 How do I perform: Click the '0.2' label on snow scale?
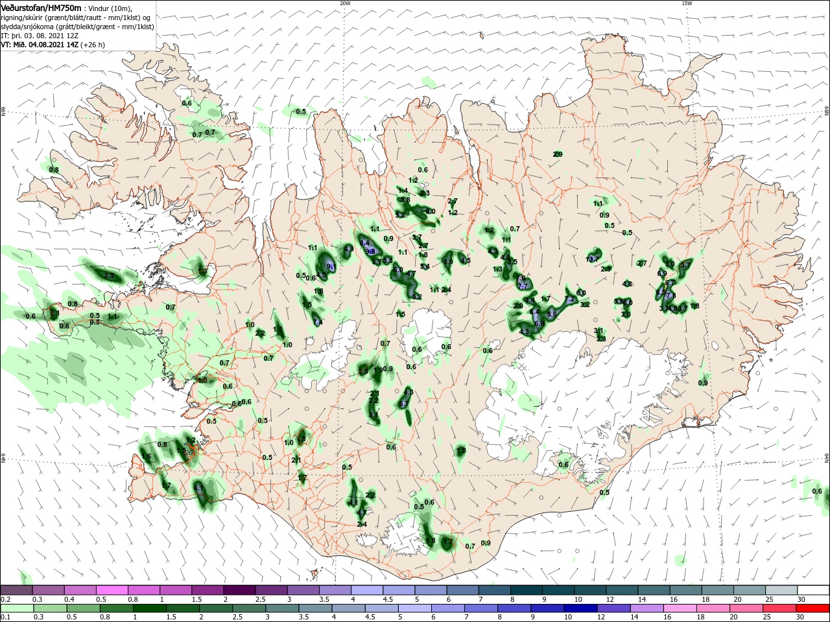pyautogui.click(x=5, y=600)
